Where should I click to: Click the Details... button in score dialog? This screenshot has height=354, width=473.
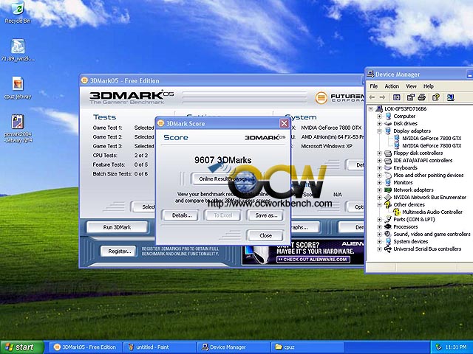coord(182,215)
